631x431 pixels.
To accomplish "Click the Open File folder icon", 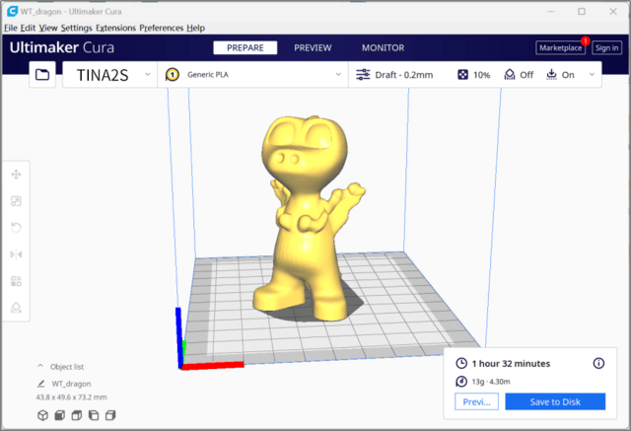I will [x=41, y=74].
